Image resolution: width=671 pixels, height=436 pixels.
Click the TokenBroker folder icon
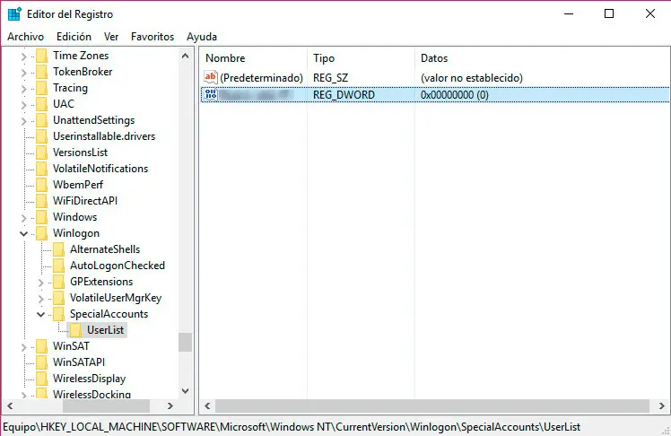pyautogui.click(x=41, y=72)
